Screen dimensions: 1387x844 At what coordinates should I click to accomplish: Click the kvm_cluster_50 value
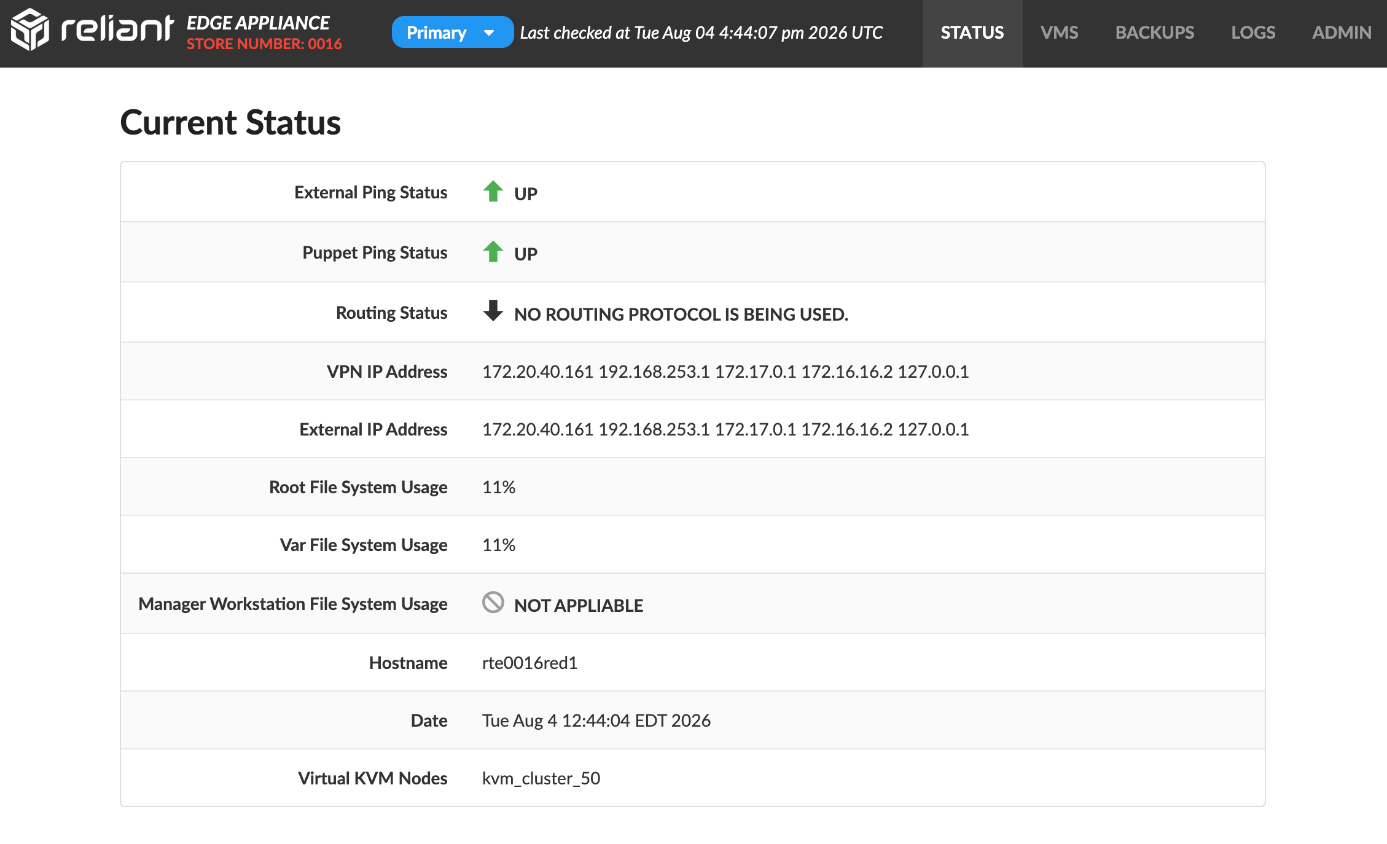click(541, 779)
